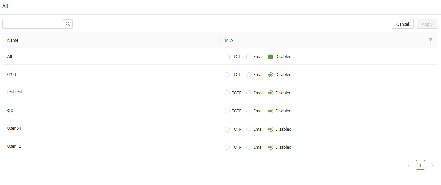Check Email checkbox in All row

pyautogui.click(x=249, y=57)
